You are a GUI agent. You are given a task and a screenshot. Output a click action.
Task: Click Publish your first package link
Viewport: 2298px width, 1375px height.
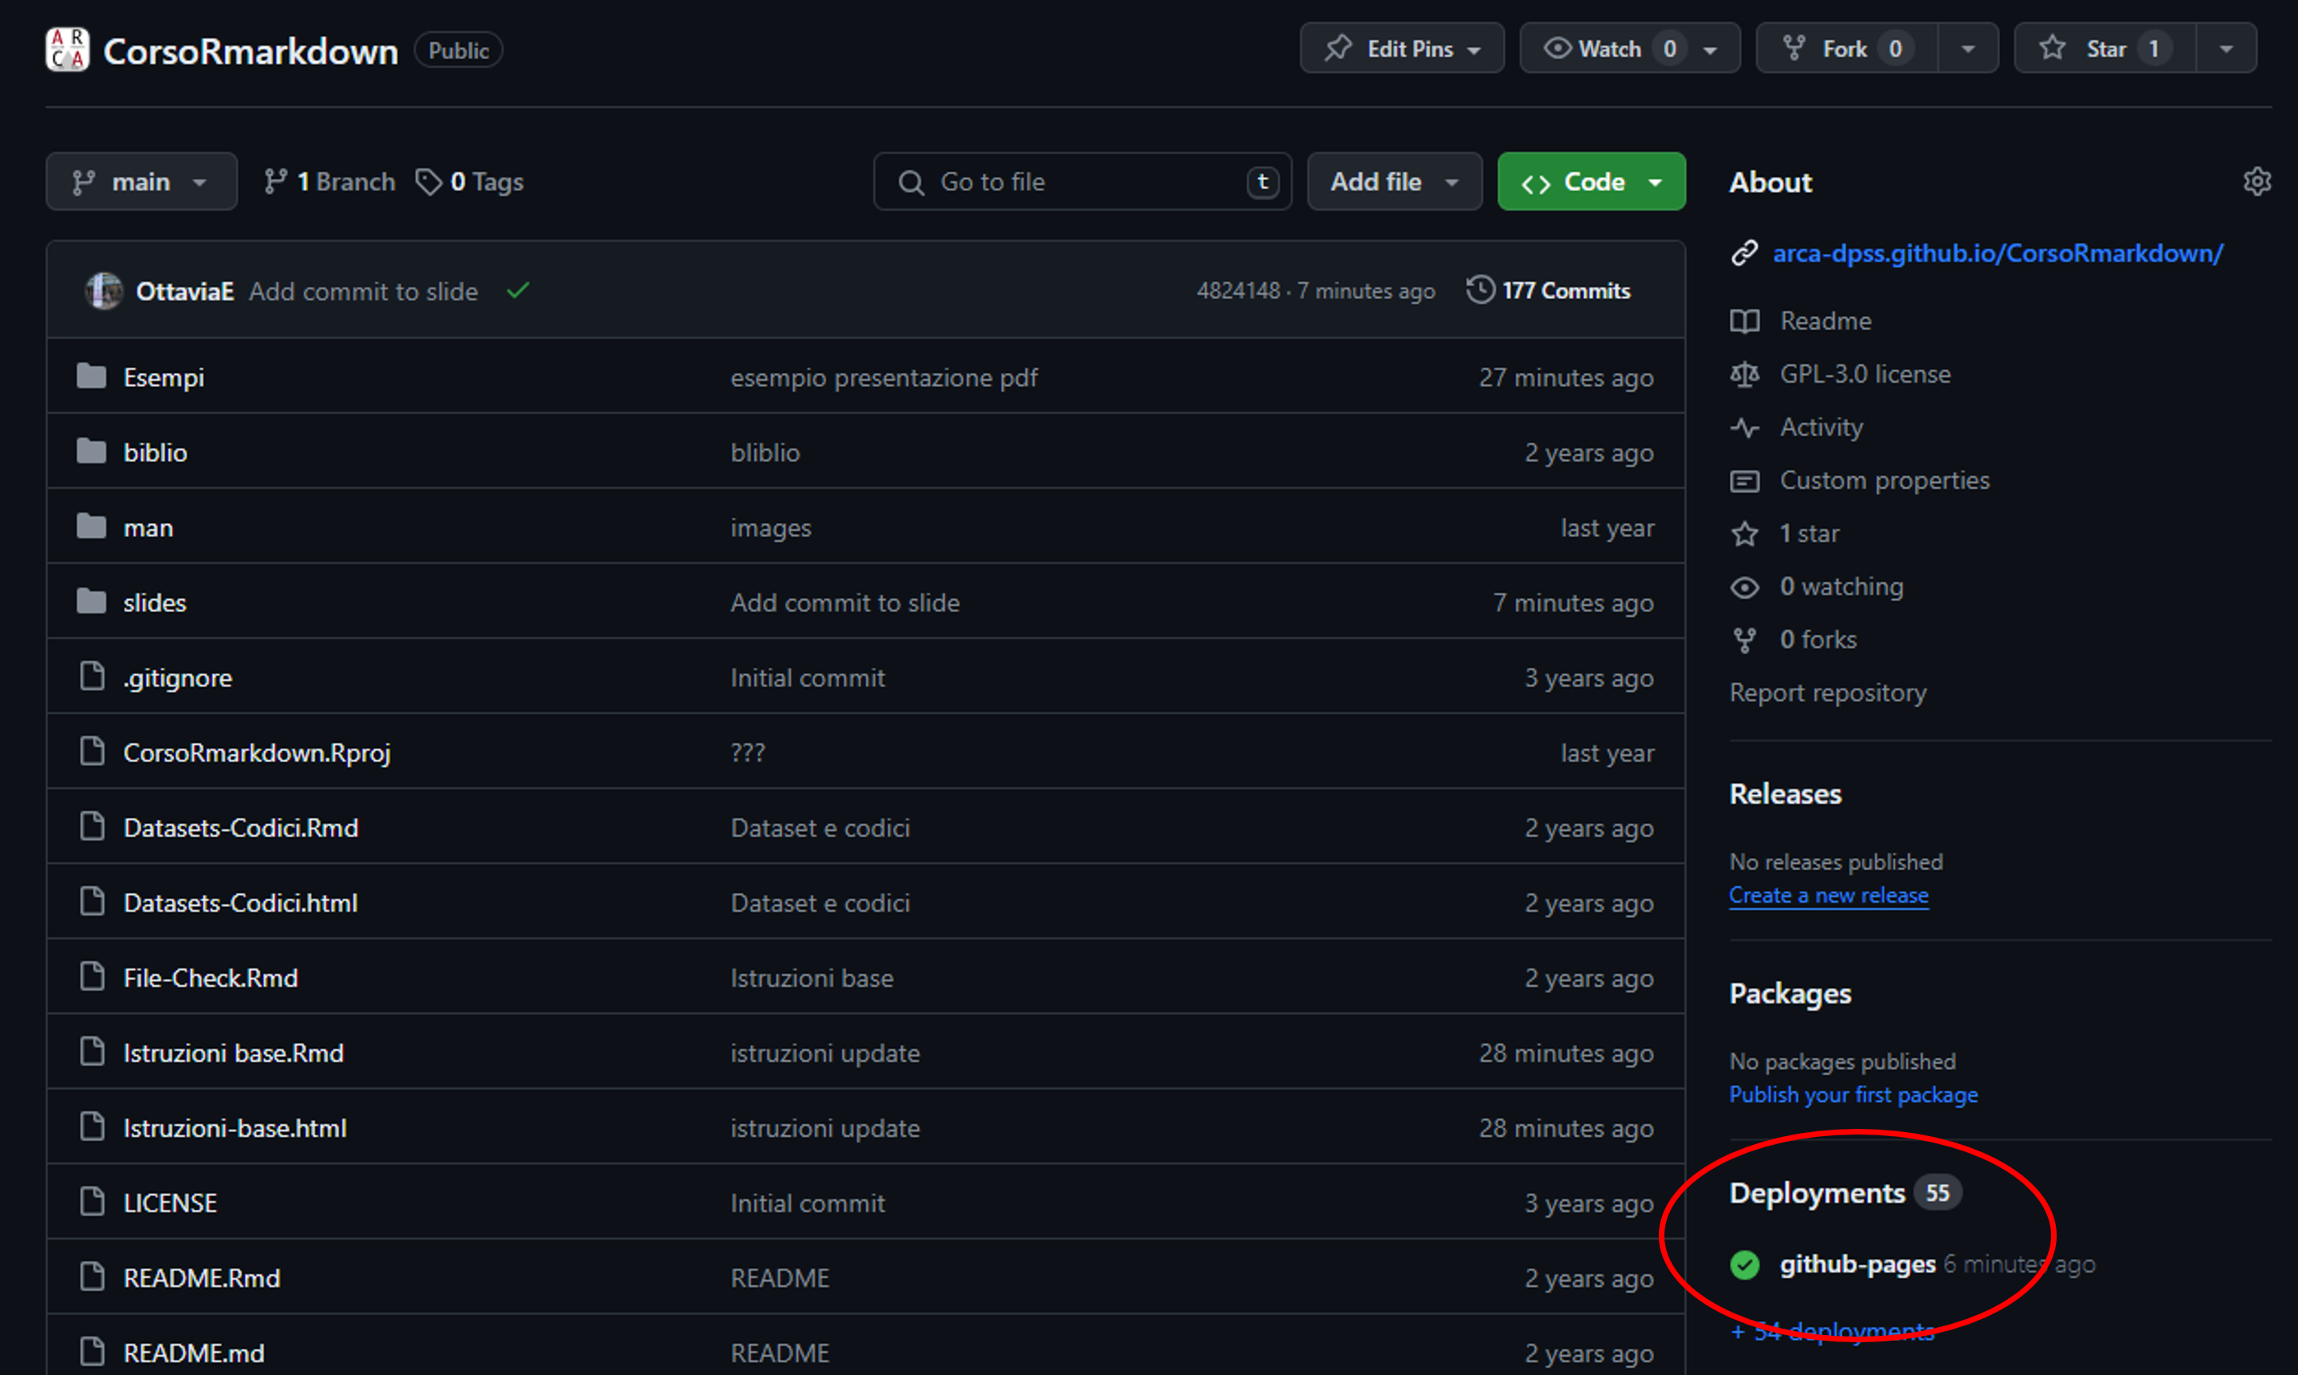pyautogui.click(x=1853, y=1095)
